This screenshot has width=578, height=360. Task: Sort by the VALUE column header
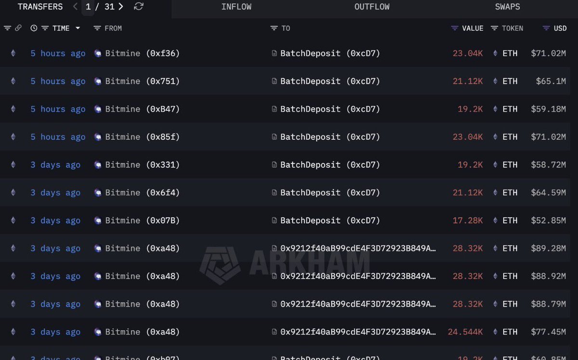pyautogui.click(x=473, y=28)
